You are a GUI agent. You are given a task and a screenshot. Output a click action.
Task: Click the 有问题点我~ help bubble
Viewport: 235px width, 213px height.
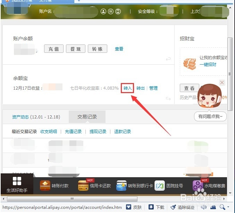(210, 116)
